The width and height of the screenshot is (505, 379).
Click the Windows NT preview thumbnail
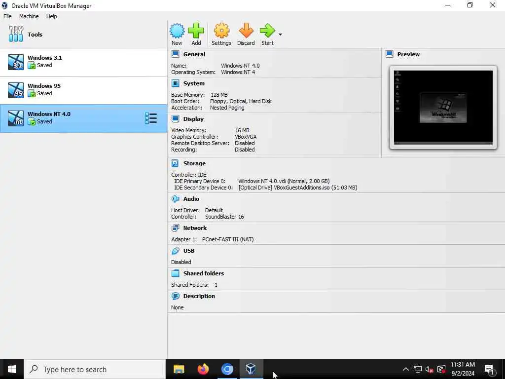[443, 108]
